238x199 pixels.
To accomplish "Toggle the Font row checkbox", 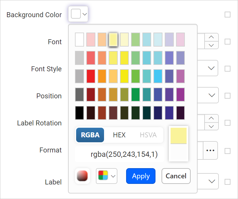I will (x=227, y=42).
